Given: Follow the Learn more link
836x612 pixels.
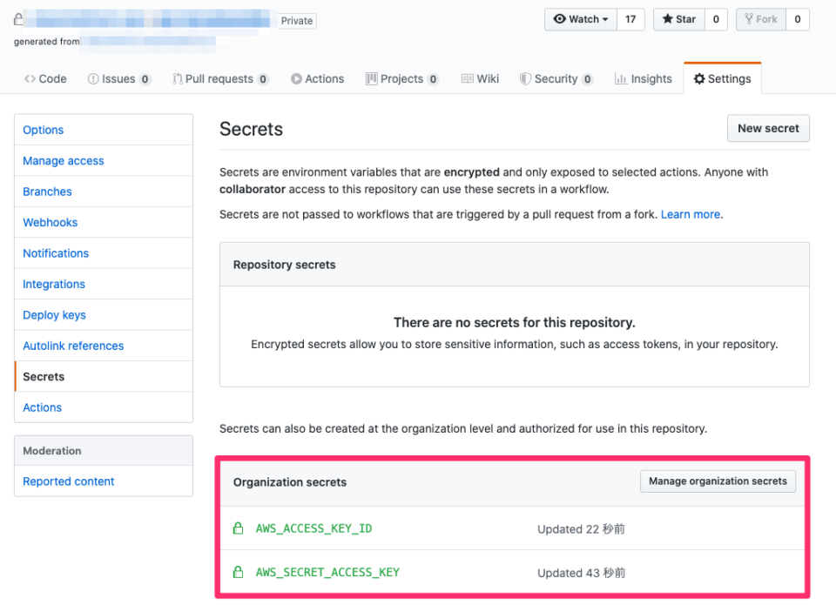Looking at the screenshot, I should coord(691,214).
